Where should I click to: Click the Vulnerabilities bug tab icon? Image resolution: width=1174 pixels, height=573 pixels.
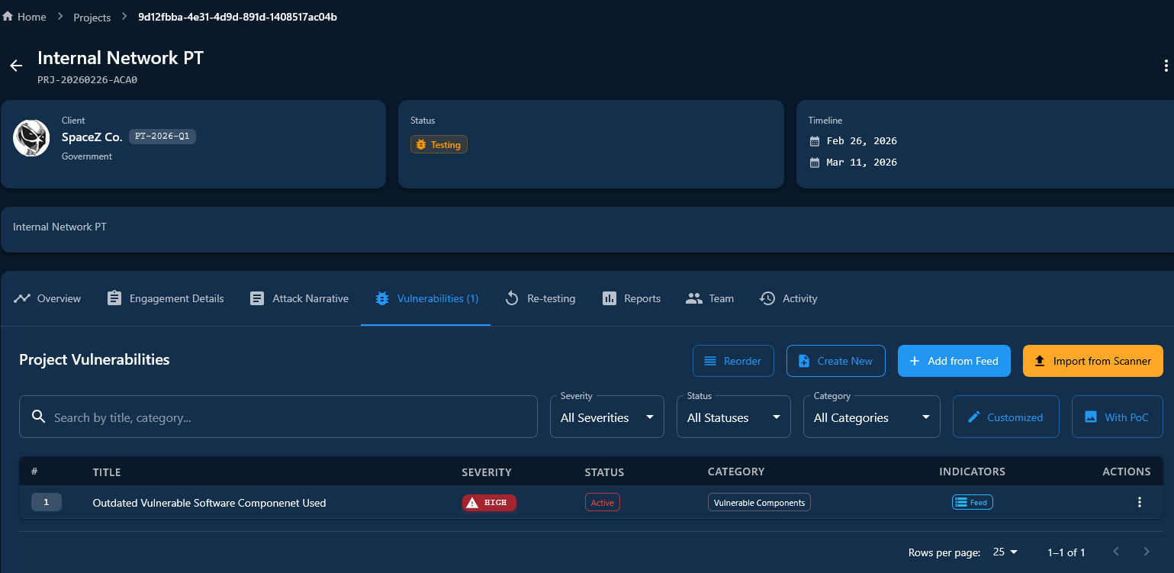[x=382, y=298]
